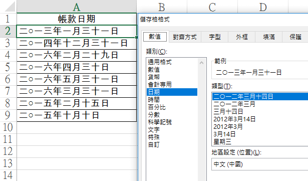
Task: Choose the 自訂 category
Action: pos(172,145)
